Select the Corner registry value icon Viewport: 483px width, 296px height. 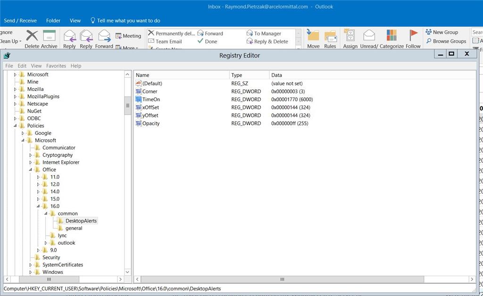pyautogui.click(x=139, y=91)
